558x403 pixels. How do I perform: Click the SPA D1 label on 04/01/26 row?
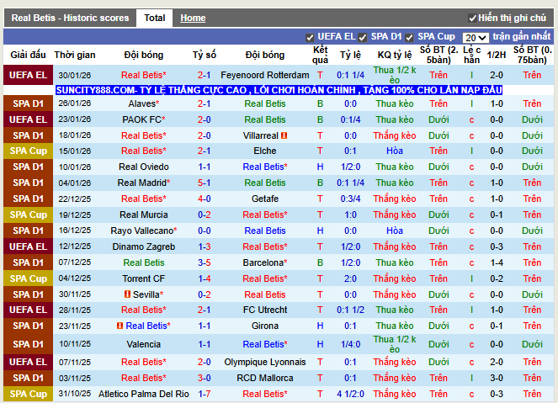tap(28, 183)
